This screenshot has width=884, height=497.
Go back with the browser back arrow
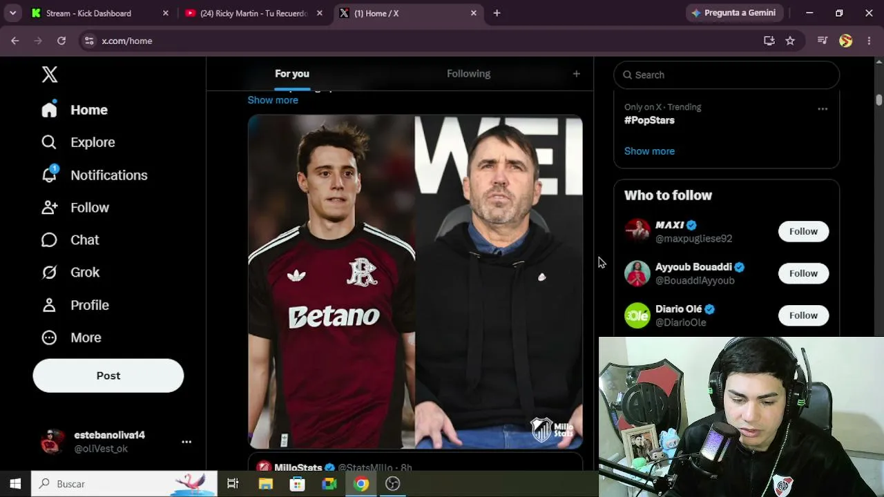(x=15, y=41)
